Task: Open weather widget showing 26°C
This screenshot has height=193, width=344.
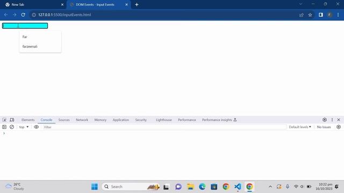Action: pos(15,187)
